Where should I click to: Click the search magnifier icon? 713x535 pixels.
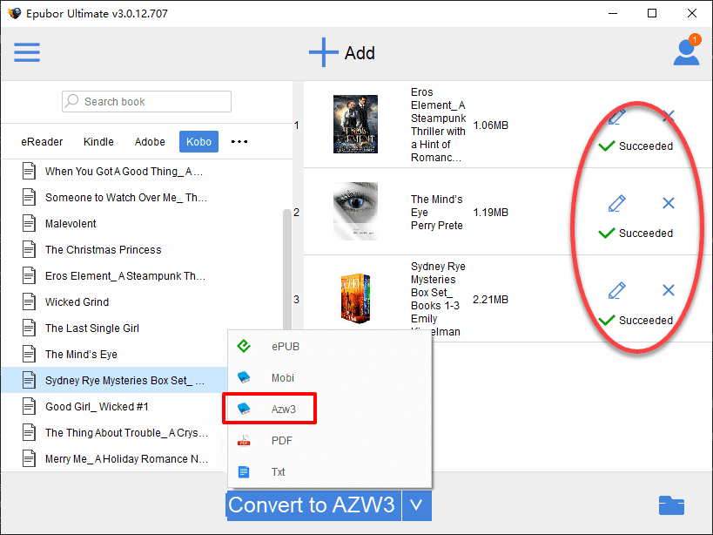[72, 100]
